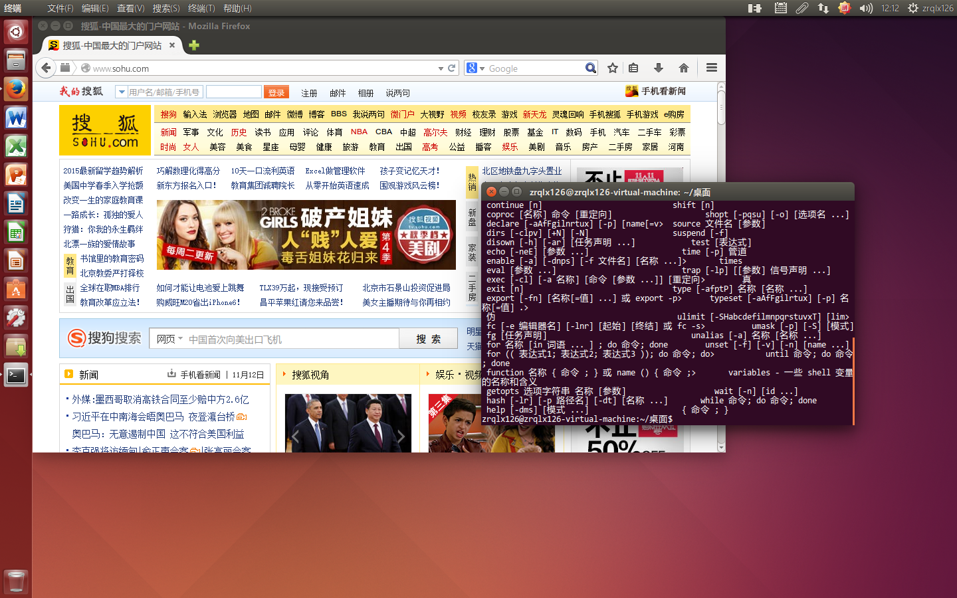Open NBA link in navigation

click(x=359, y=132)
